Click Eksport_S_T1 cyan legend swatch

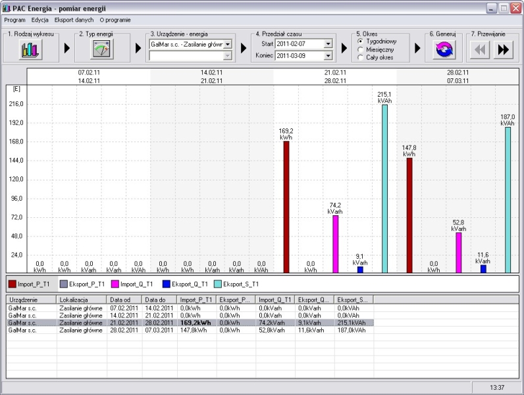218,284
